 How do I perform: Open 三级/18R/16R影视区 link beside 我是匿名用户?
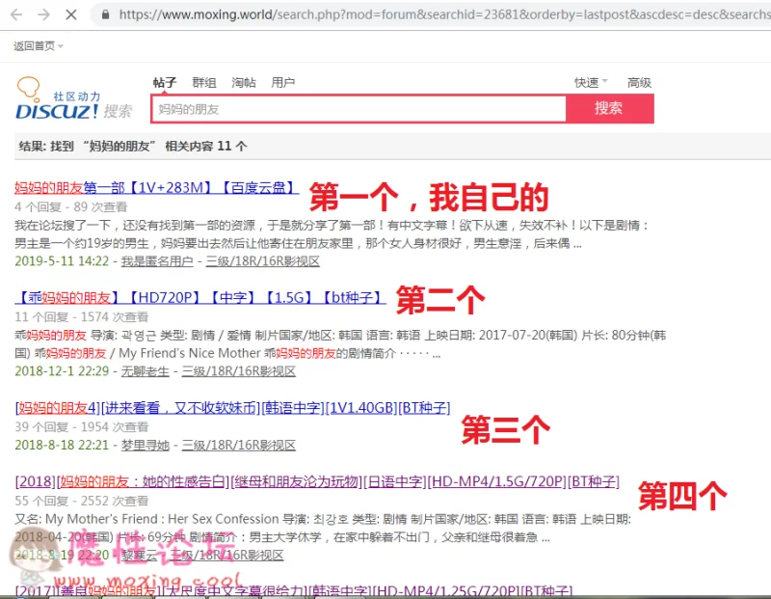click(262, 261)
